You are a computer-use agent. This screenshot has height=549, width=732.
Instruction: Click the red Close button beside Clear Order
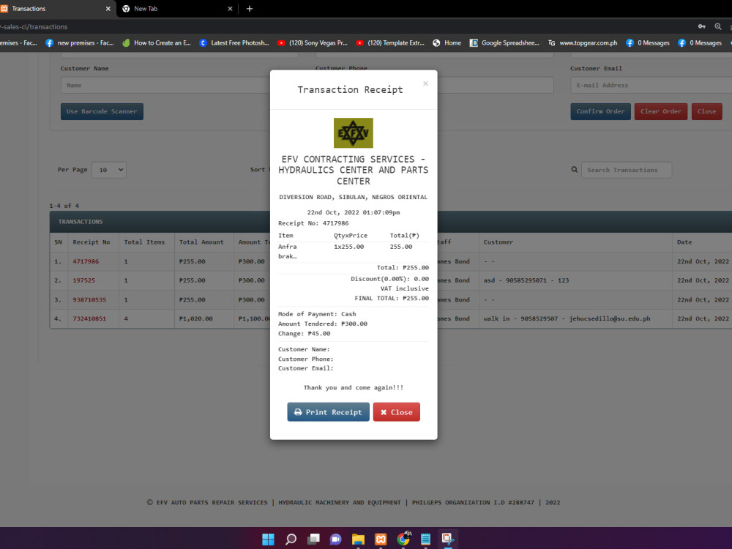706,111
